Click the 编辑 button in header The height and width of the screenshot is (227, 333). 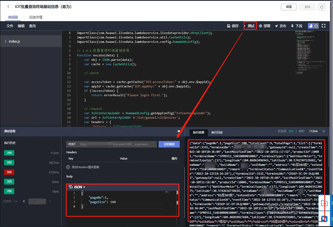pos(289,7)
